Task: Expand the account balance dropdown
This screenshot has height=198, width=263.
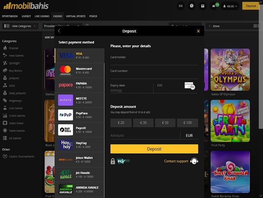Action: pyautogui.click(x=232, y=6)
